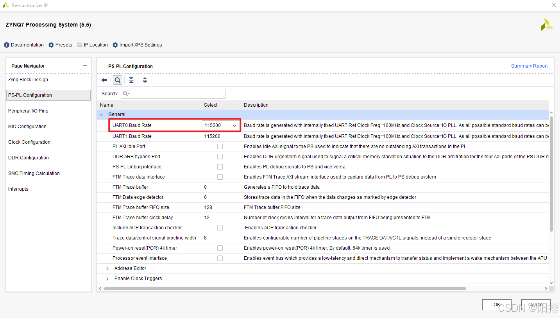The height and width of the screenshot is (318, 560).
Task: Open the Interrupts page
Action: 18,189
